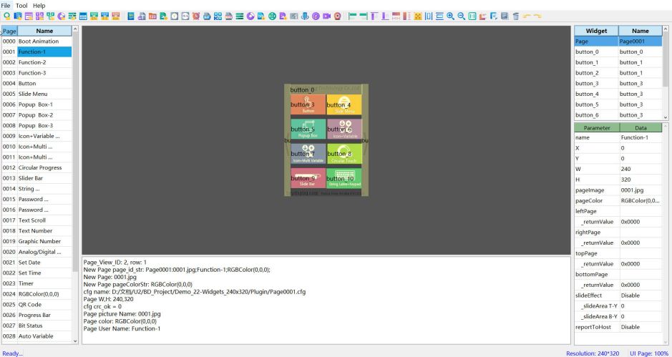Click the green list lines toolbar icon
The width and height of the screenshot is (672, 357).
[240, 16]
